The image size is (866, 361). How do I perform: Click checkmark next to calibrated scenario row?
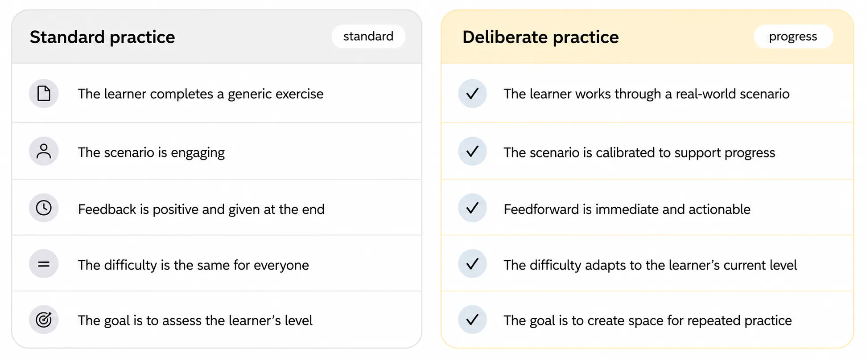coord(472,152)
